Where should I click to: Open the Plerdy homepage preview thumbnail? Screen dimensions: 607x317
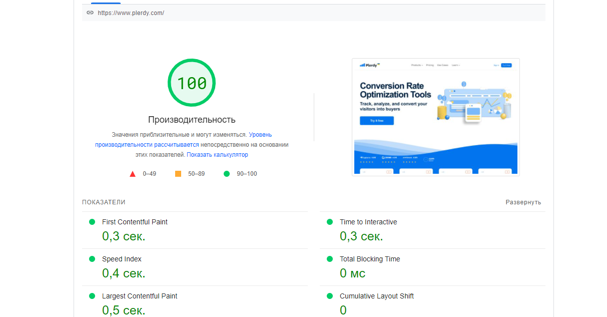pyautogui.click(x=435, y=116)
